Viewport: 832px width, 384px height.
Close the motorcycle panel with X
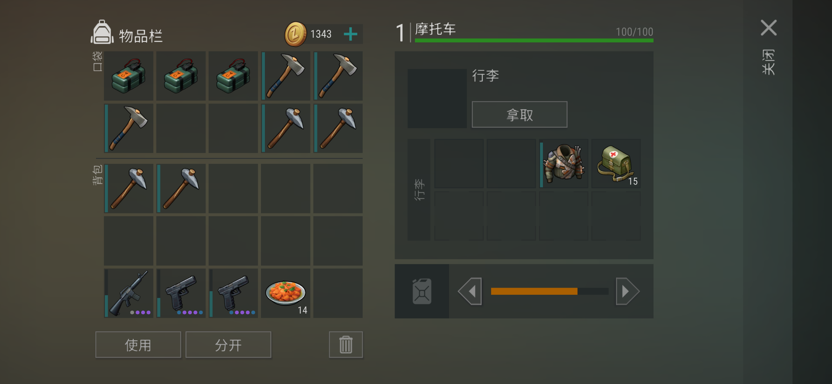tap(769, 28)
